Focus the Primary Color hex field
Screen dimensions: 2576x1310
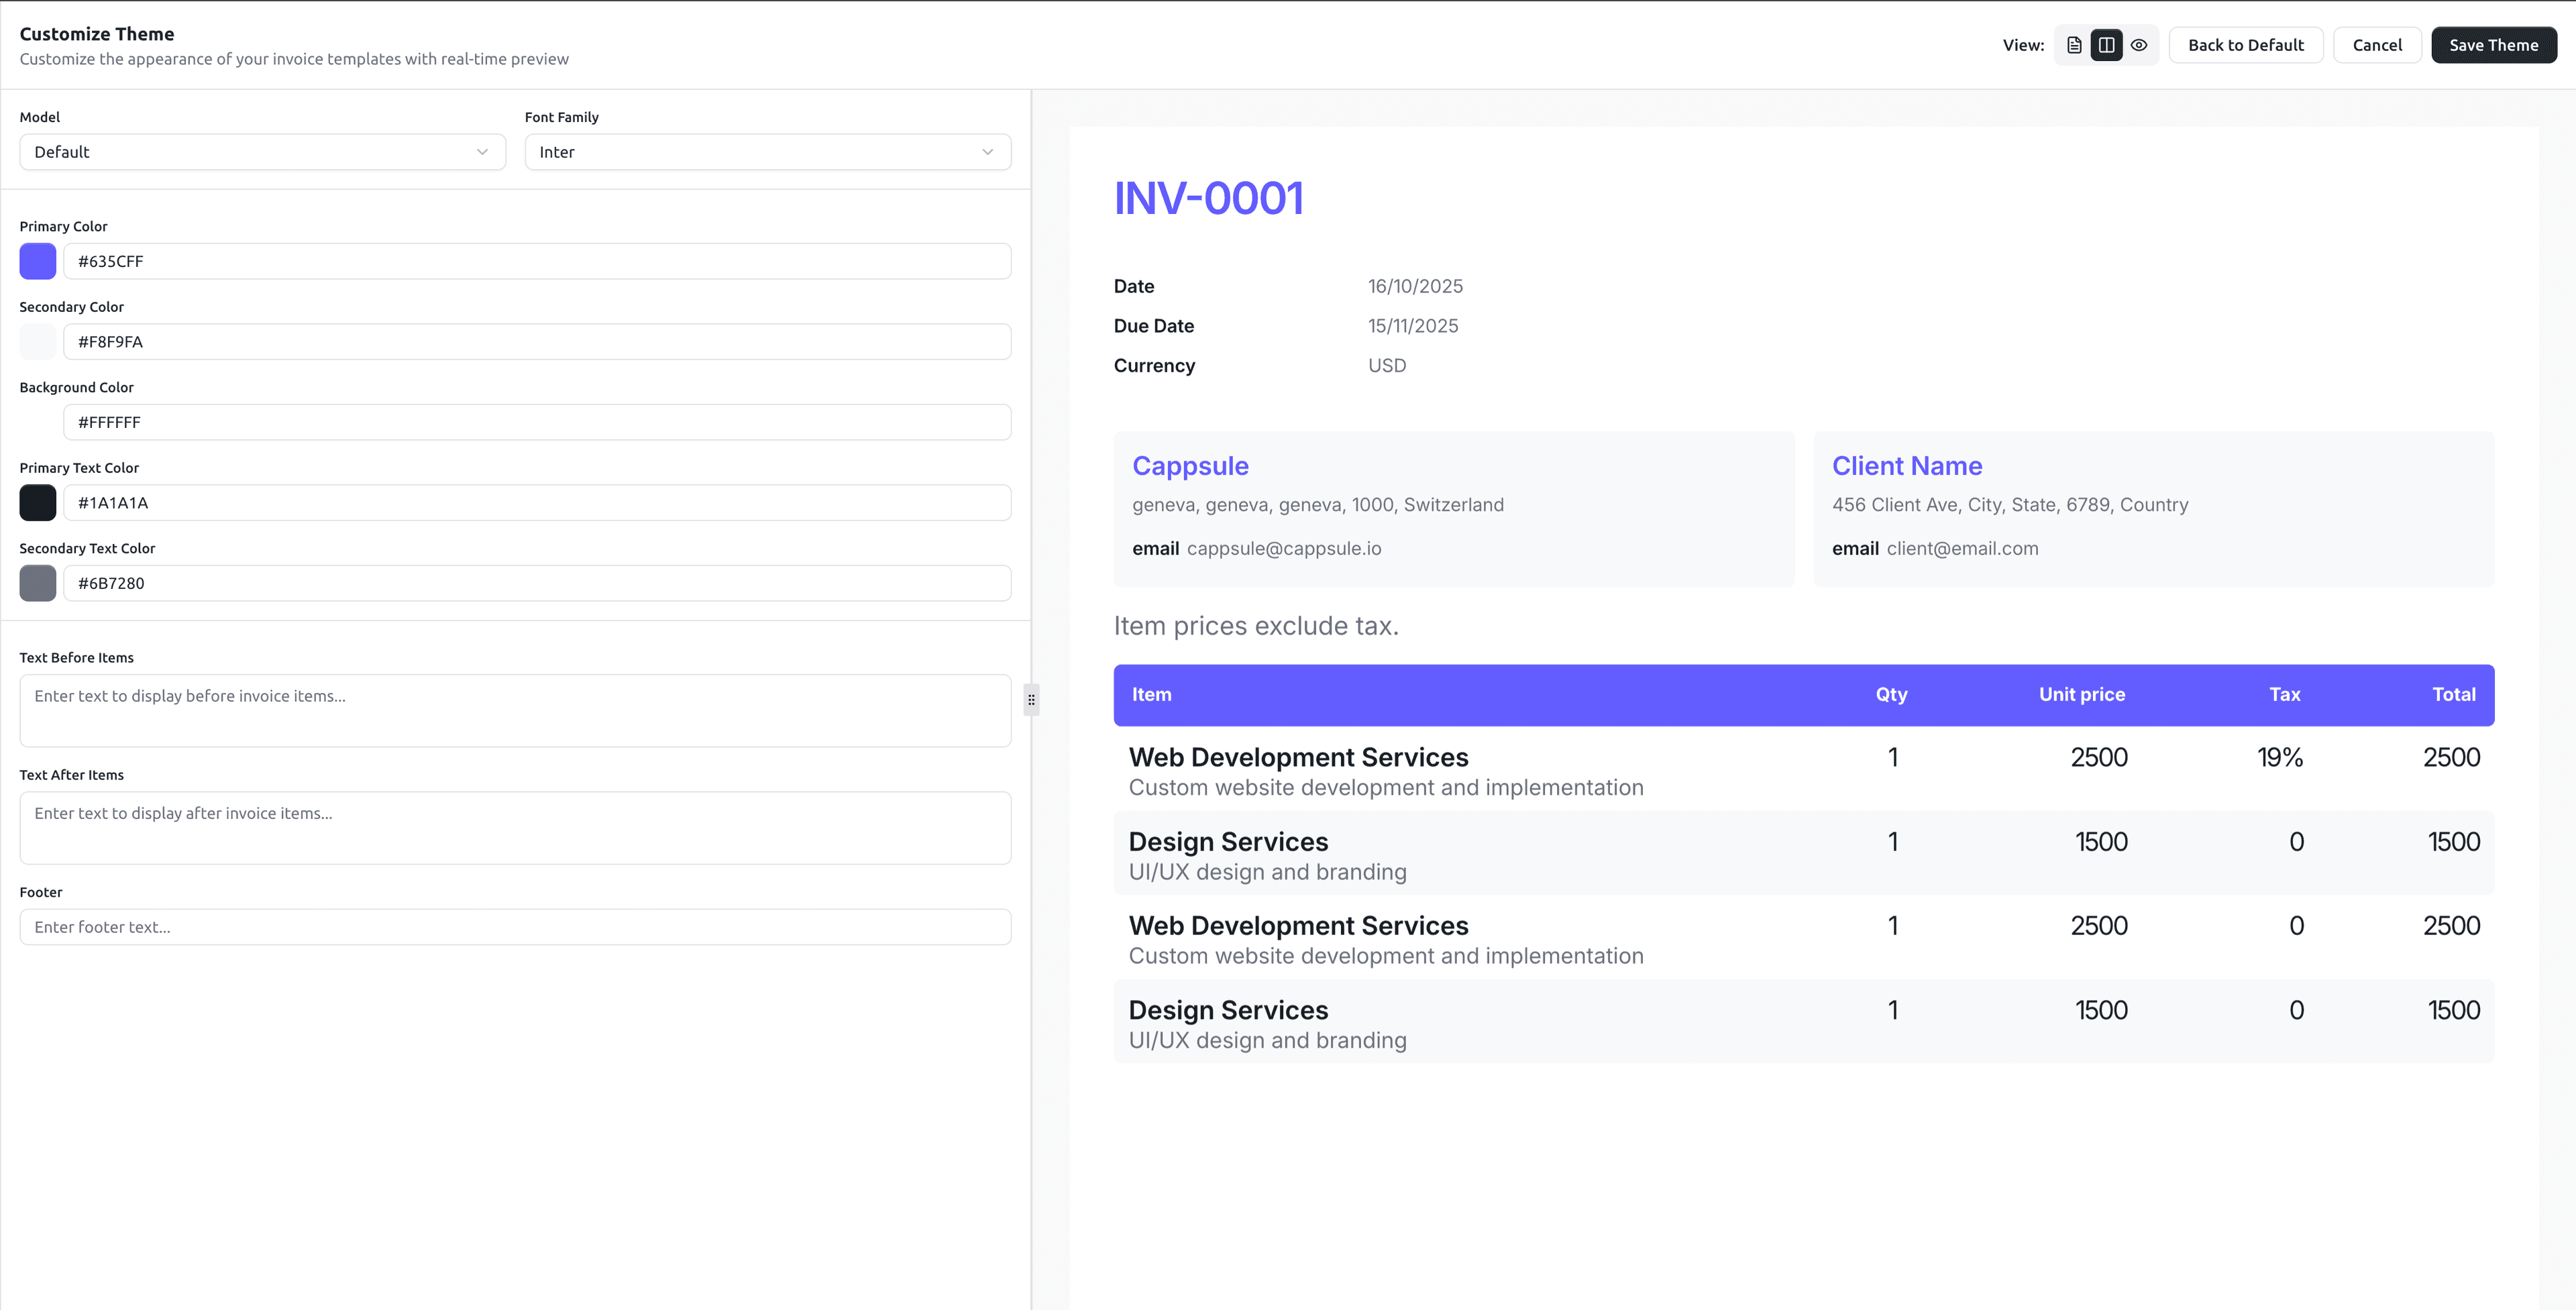[x=537, y=261]
